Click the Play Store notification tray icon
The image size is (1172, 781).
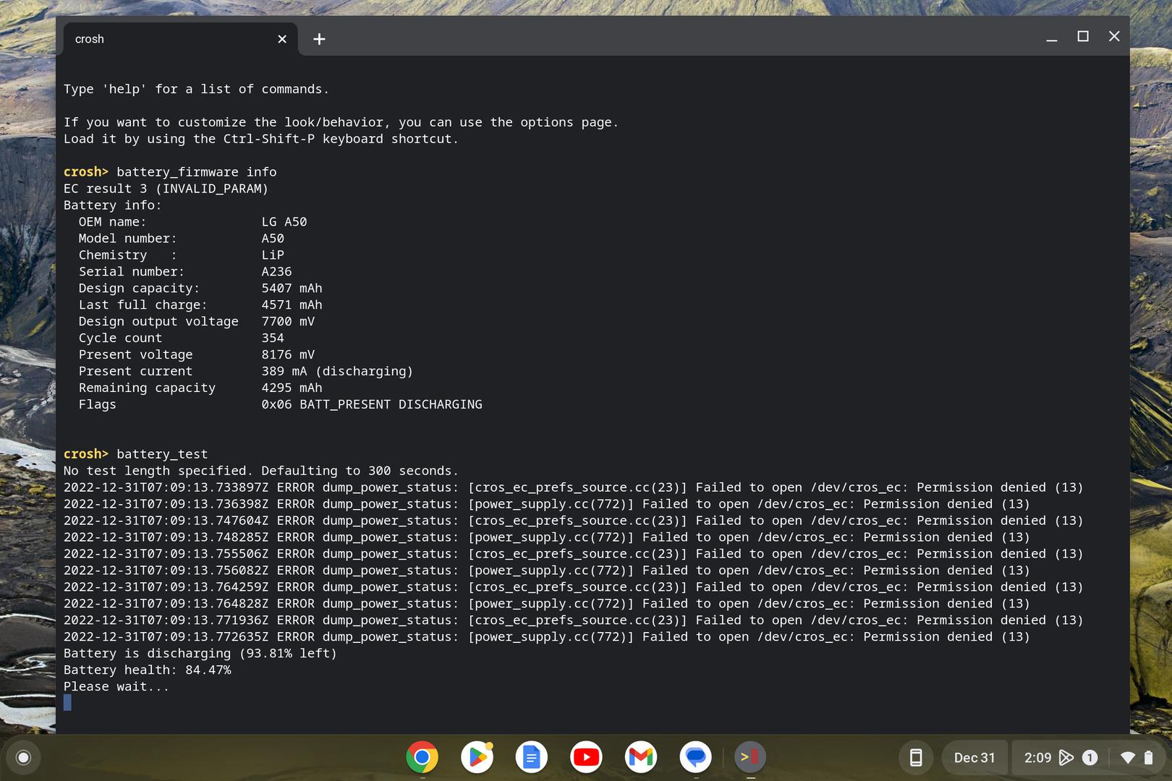point(1066,757)
